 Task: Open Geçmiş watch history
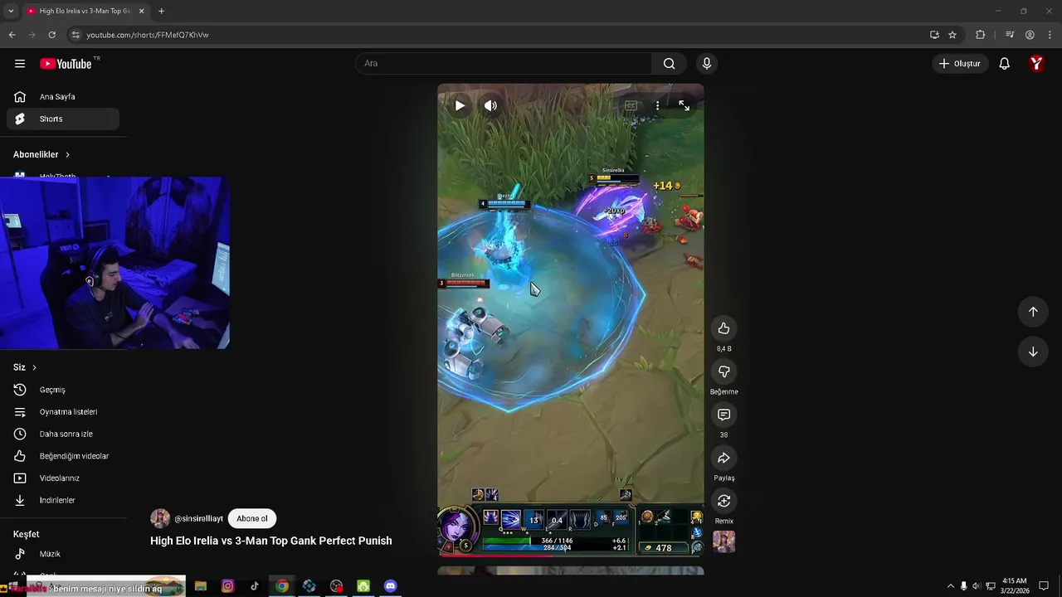[x=63, y=390]
